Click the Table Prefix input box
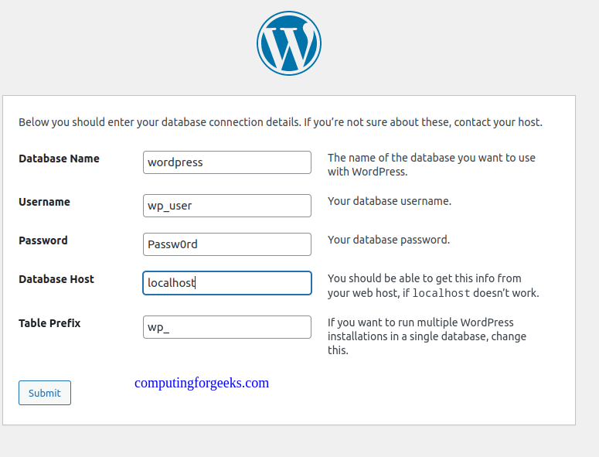599x457 pixels. pyautogui.click(x=227, y=327)
